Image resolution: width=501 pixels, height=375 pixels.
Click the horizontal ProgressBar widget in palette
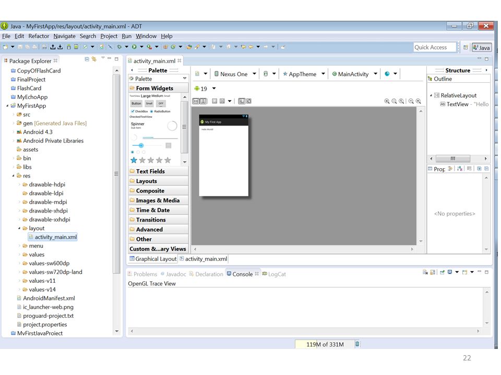(x=160, y=137)
